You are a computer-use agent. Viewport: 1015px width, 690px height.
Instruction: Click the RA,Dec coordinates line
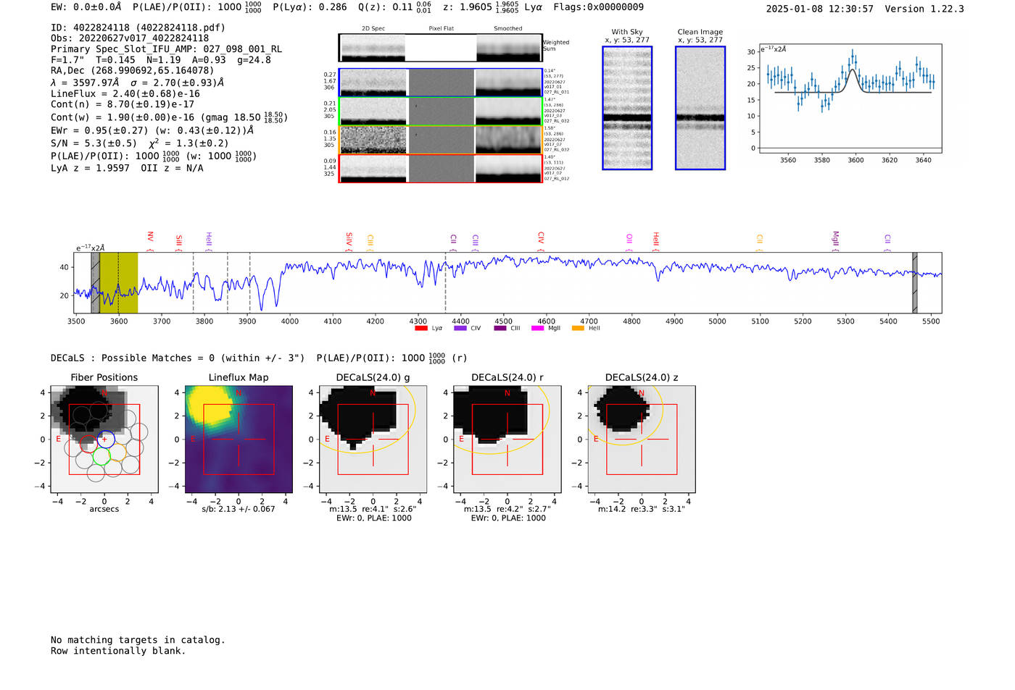(x=133, y=71)
